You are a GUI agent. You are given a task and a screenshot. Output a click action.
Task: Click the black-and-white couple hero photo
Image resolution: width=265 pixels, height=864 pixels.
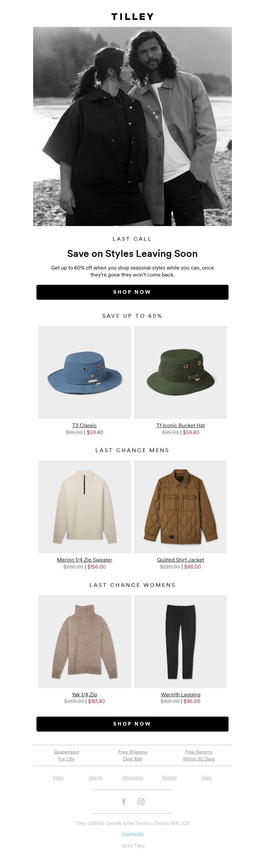click(132, 126)
